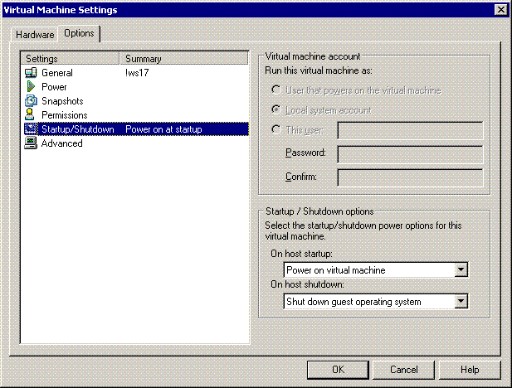Click the Settings column header
512x388 pixels.
tap(71, 58)
